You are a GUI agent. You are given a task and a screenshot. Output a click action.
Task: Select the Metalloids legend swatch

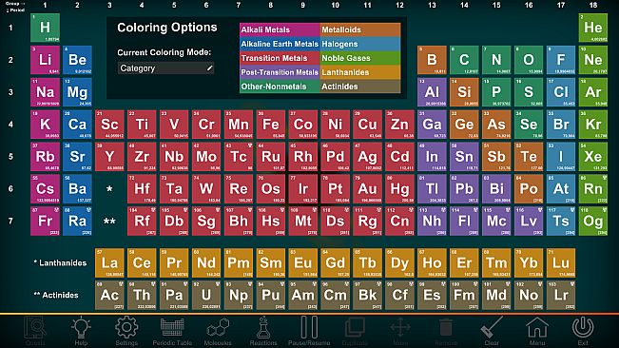360,30
